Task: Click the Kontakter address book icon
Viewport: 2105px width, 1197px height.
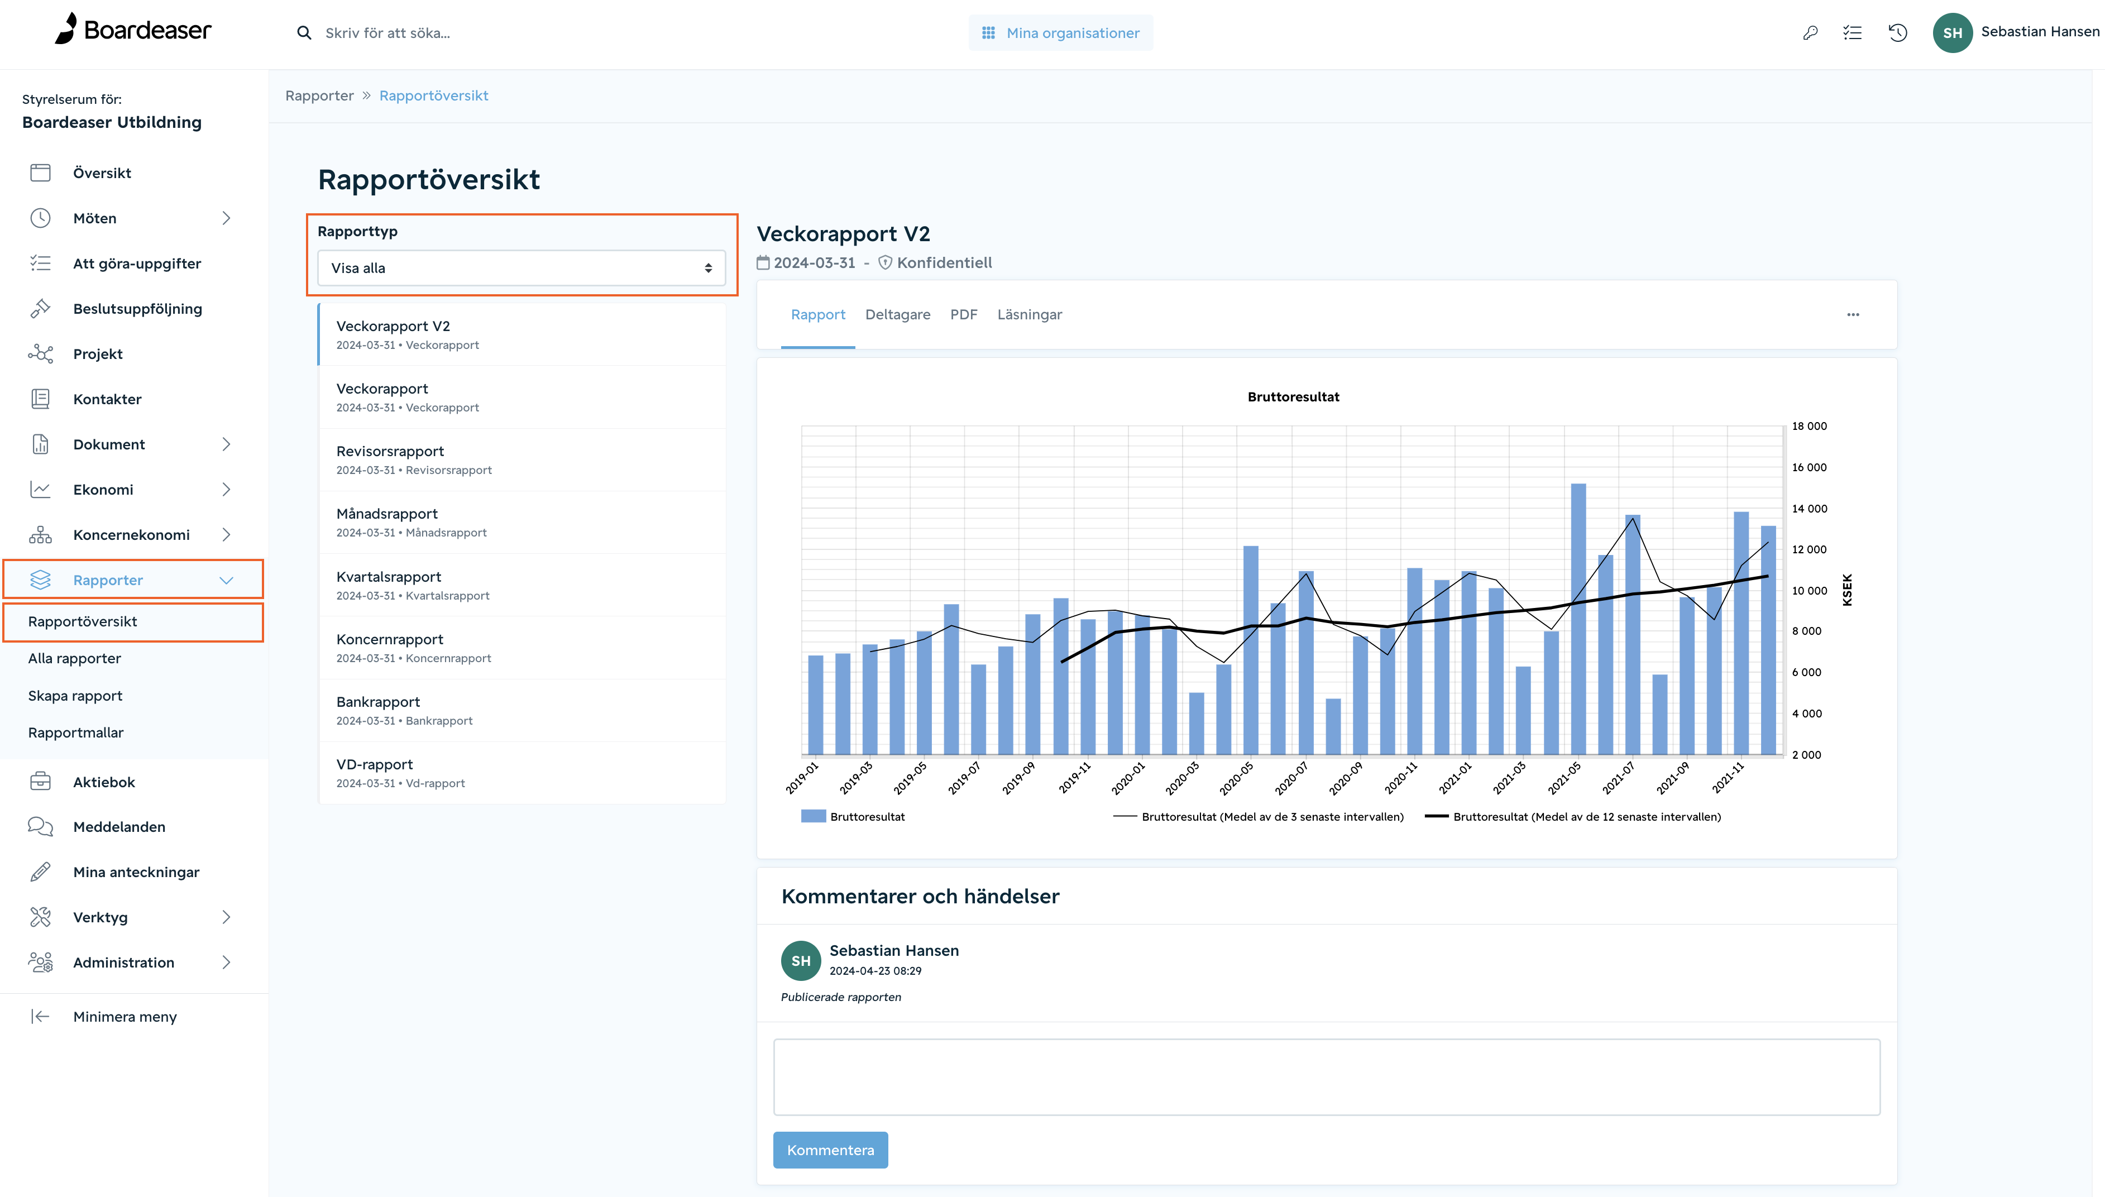Action: click(x=40, y=399)
